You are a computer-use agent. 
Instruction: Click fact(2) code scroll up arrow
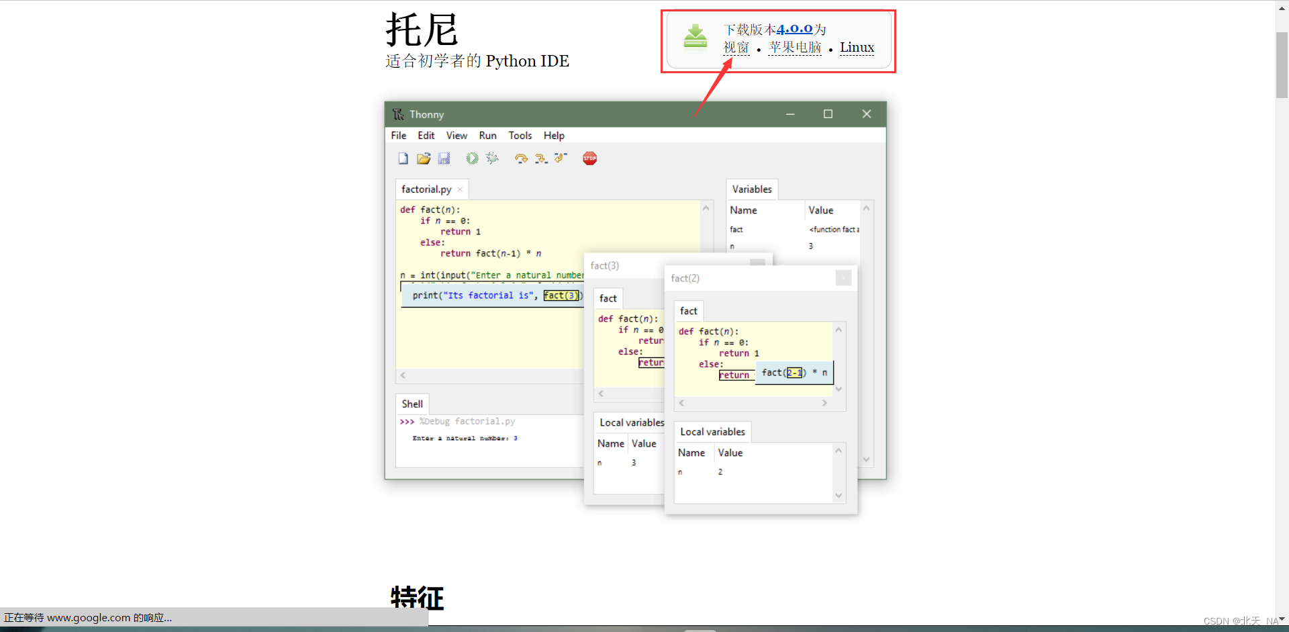[839, 330]
